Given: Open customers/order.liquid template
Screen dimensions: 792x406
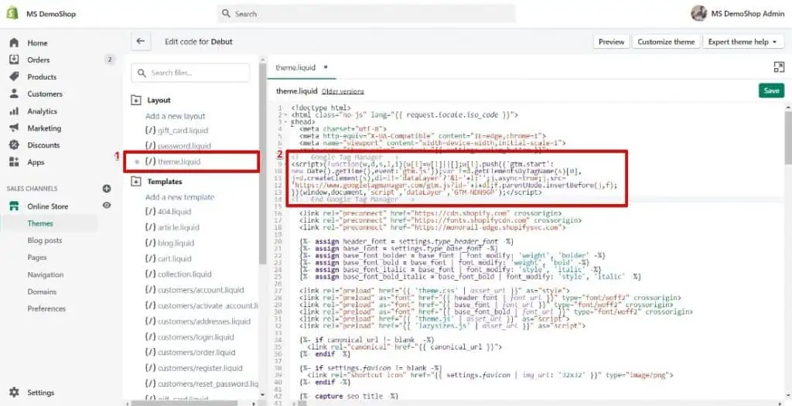Looking at the screenshot, I should pos(190,353).
